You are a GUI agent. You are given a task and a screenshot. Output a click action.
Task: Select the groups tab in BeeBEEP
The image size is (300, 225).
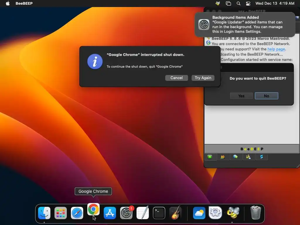(x=223, y=157)
